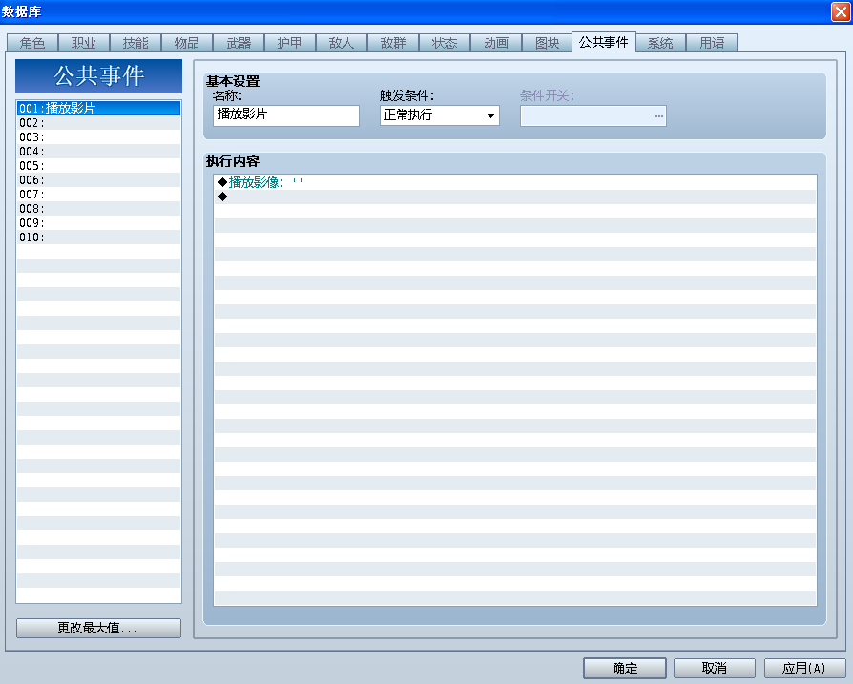Select common event 001:播放影片
This screenshot has height=684, width=853.
click(x=98, y=108)
